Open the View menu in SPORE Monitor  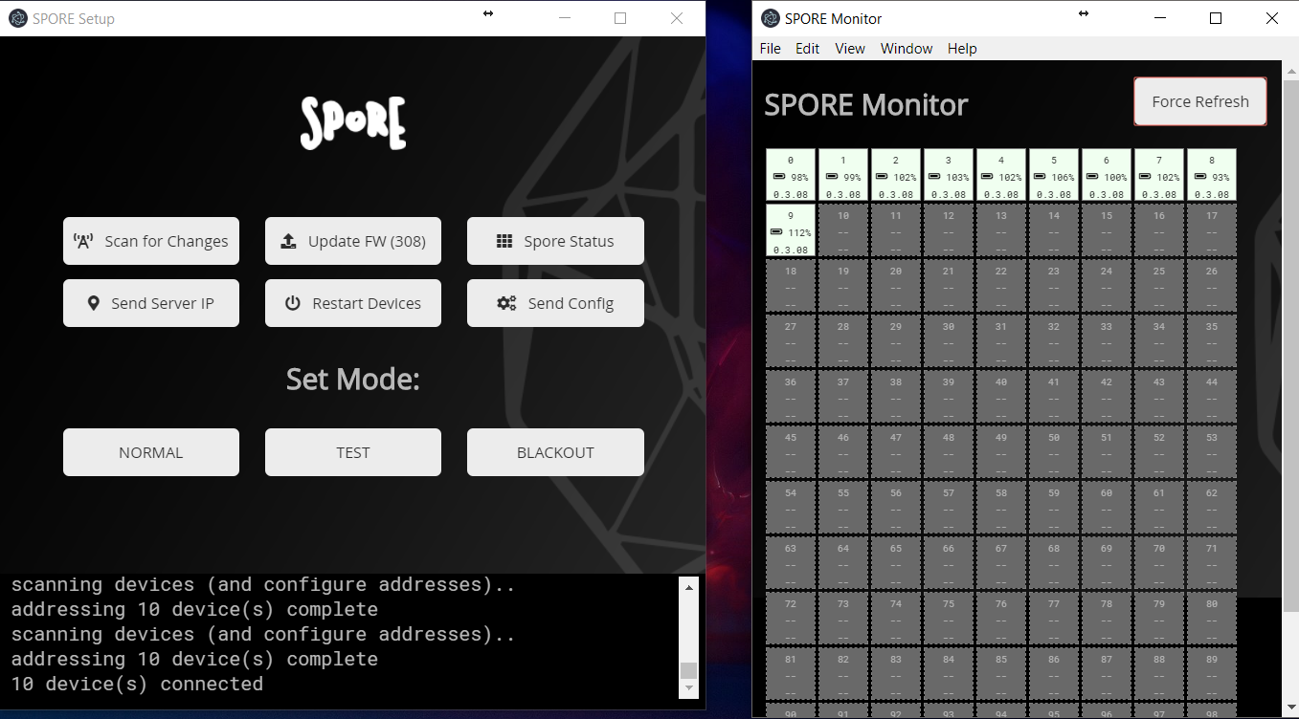click(850, 49)
